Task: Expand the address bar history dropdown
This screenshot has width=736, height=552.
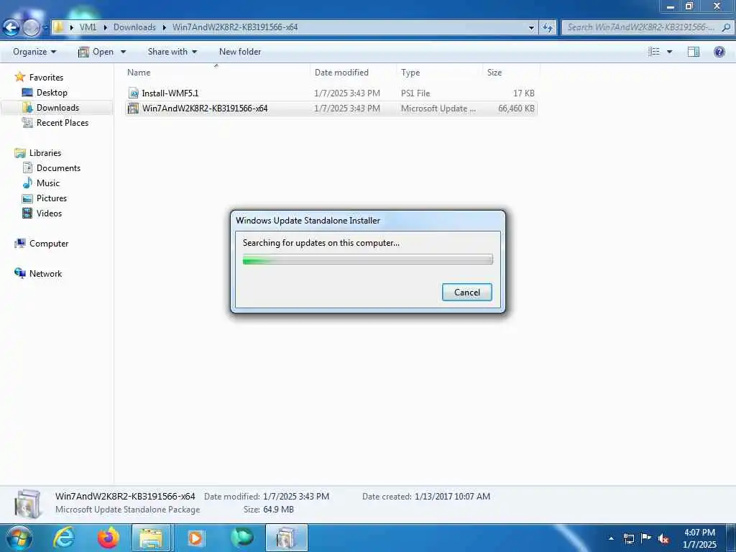Action: (531, 28)
